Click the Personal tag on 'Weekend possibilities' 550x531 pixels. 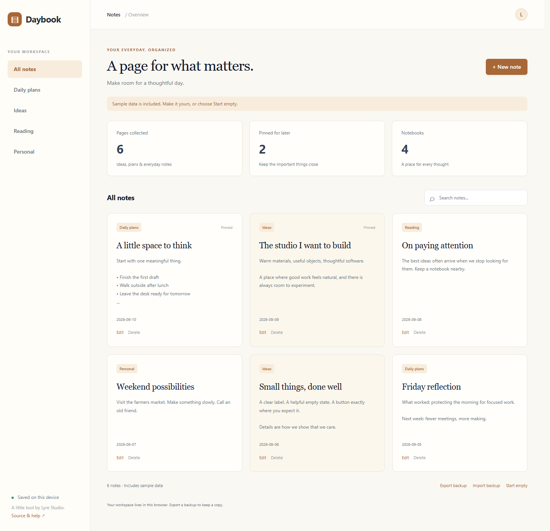coord(127,369)
